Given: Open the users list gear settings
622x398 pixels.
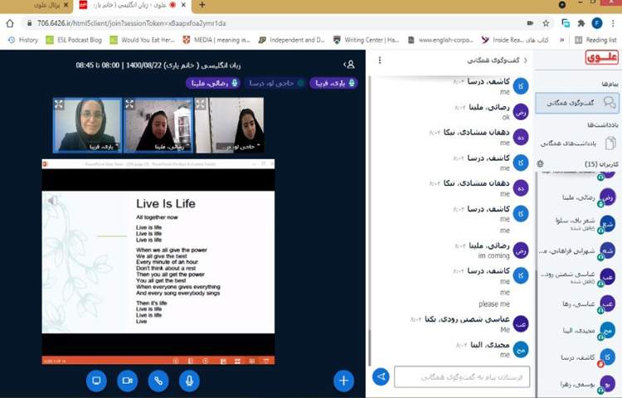Looking at the screenshot, I should [x=541, y=164].
